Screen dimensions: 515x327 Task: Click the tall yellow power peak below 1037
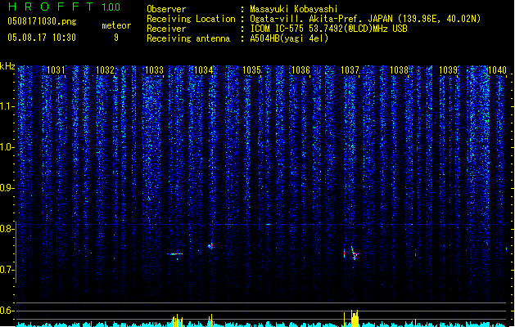[354, 318]
